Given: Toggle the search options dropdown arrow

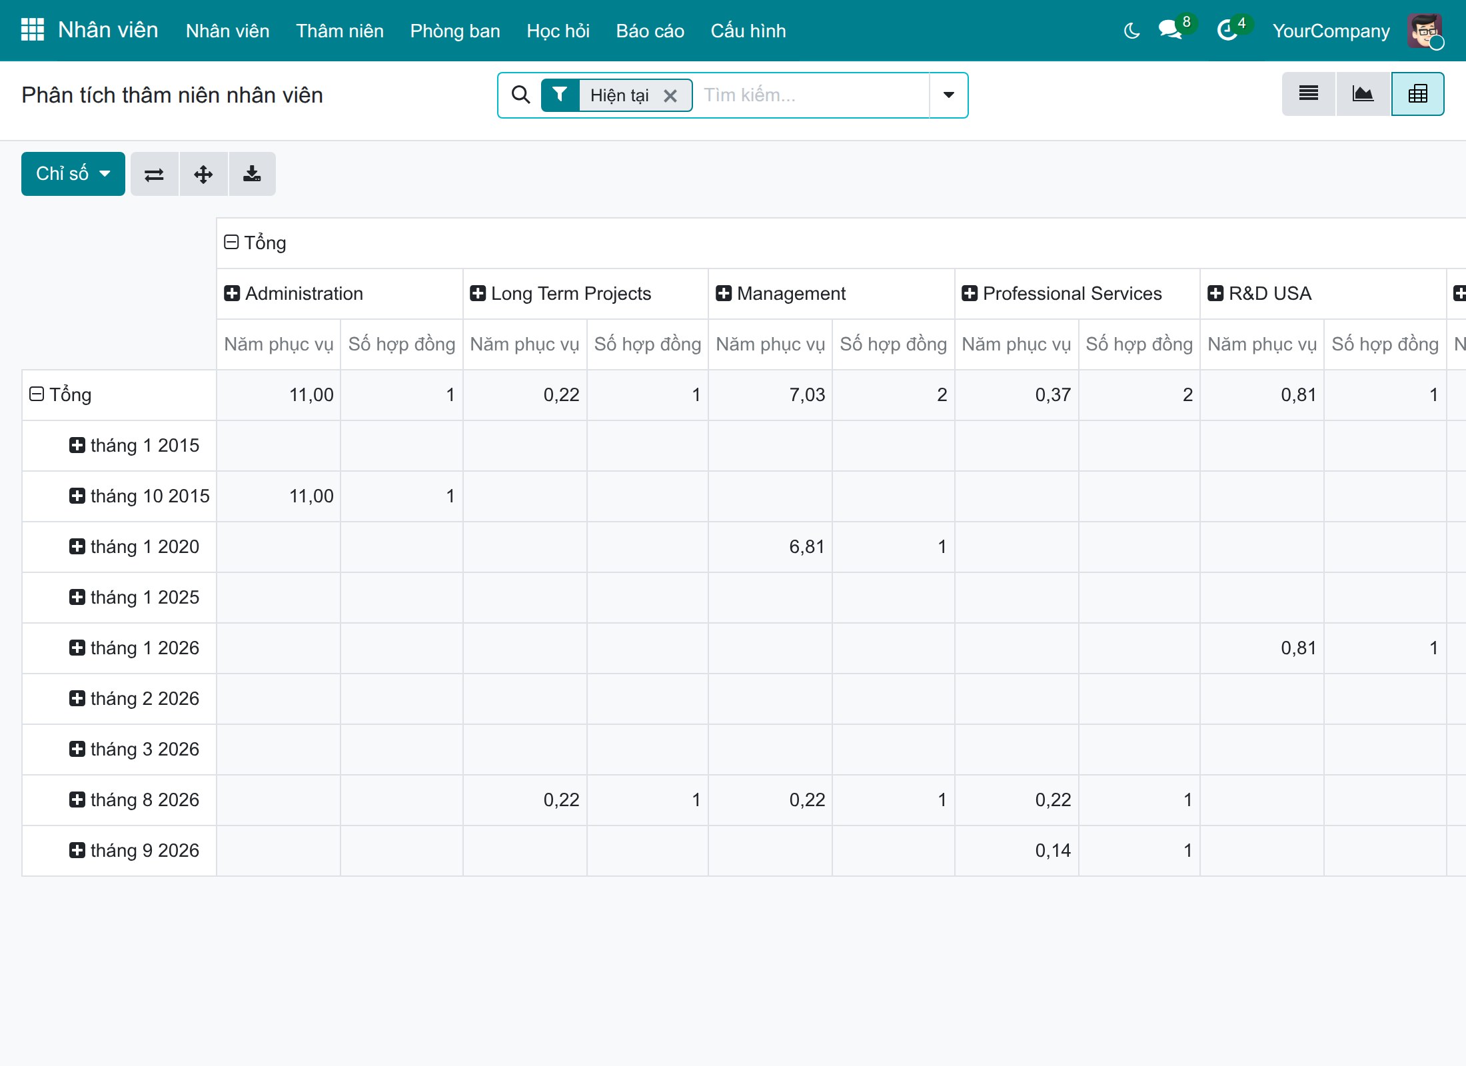Looking at the screenshot, I should (x=948, y=95).
